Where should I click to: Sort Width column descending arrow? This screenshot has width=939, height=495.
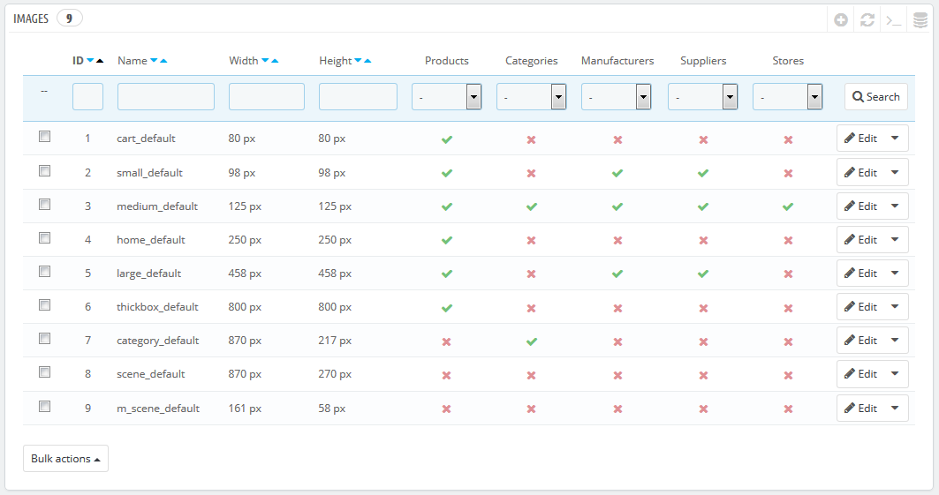point(265,60)
